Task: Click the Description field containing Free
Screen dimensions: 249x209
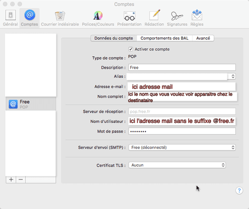Action: (x=182, y=67)
